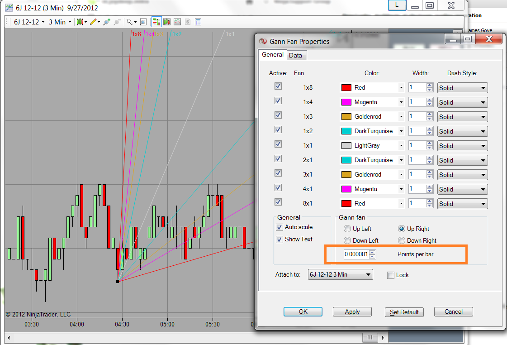Click the Cancel button
Image resolution: width=507 pixels, height=345 pixels.
pyautogui.click(x=453, y=311)
